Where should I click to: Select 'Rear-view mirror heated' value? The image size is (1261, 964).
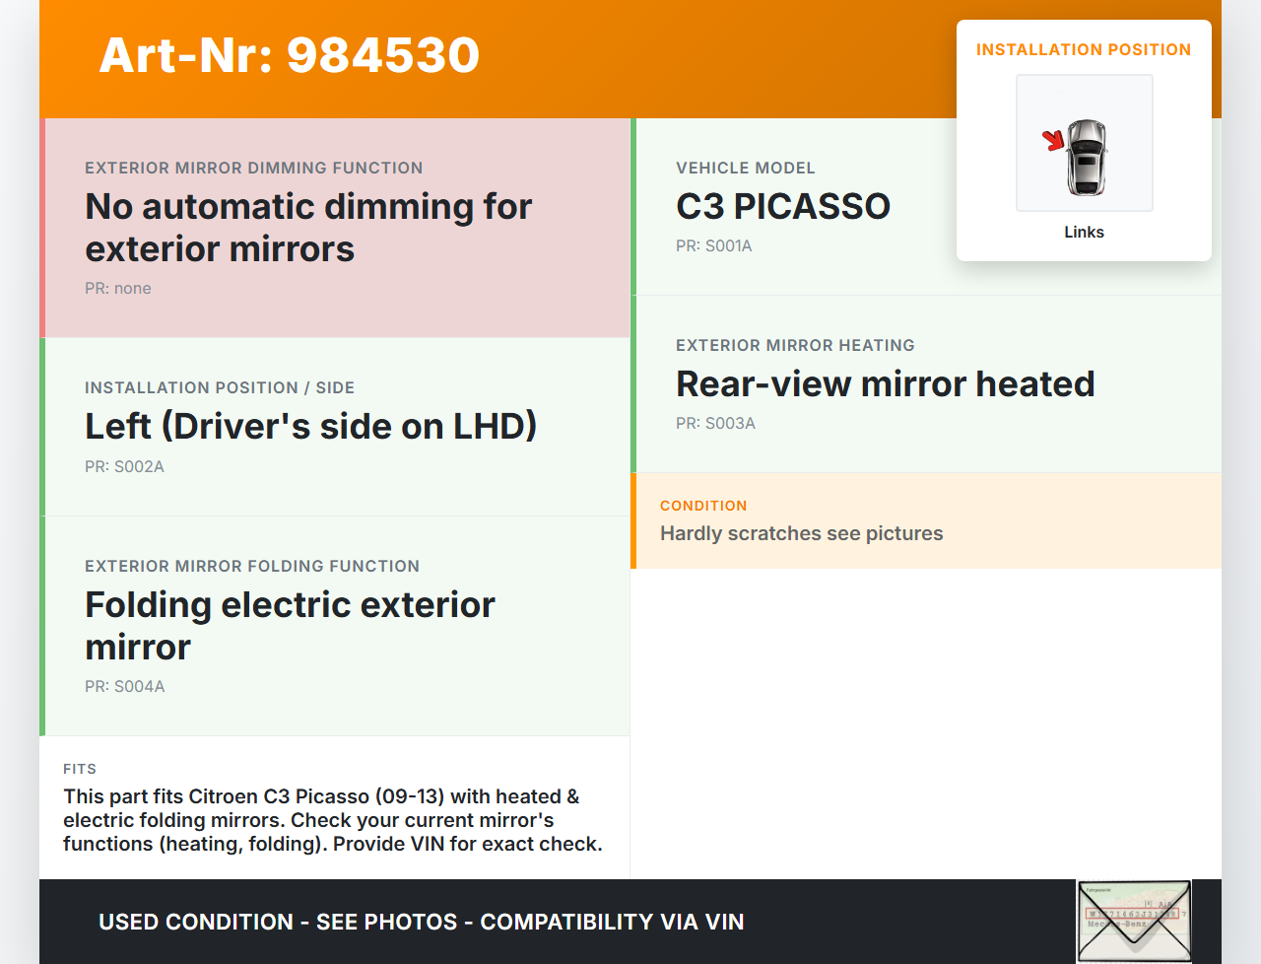pos(885,384)
